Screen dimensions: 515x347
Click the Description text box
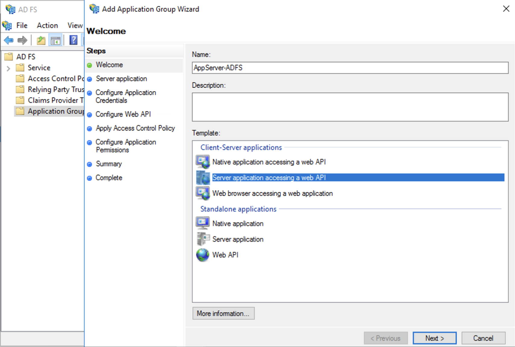(x=350, y=107)
